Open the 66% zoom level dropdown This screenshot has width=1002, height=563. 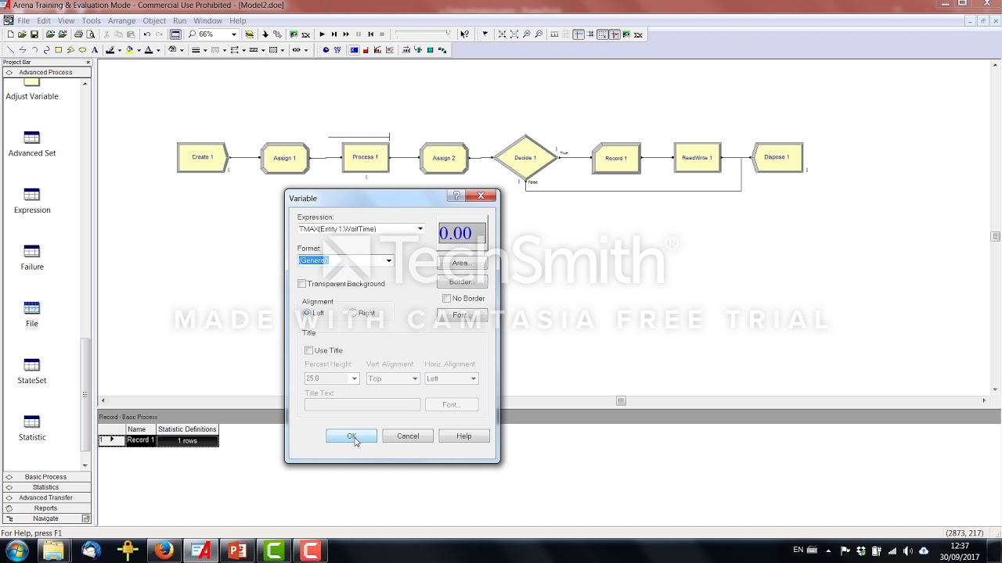pos(233,34)
